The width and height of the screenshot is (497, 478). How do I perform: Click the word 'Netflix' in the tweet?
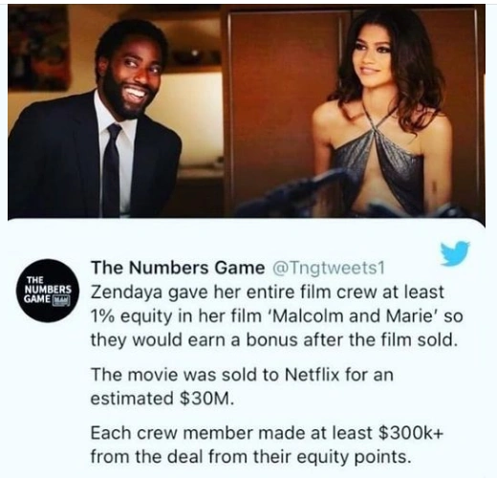[x=312, y=375]
